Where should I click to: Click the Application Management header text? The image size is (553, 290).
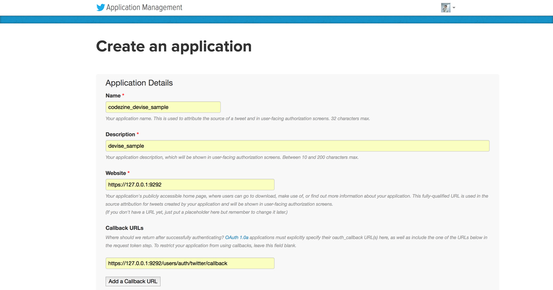pos(143,7)
